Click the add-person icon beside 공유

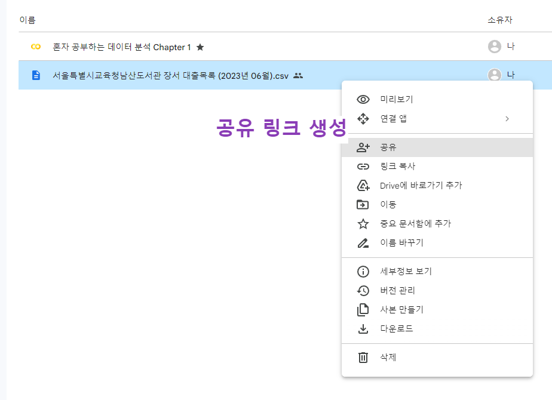363,147
